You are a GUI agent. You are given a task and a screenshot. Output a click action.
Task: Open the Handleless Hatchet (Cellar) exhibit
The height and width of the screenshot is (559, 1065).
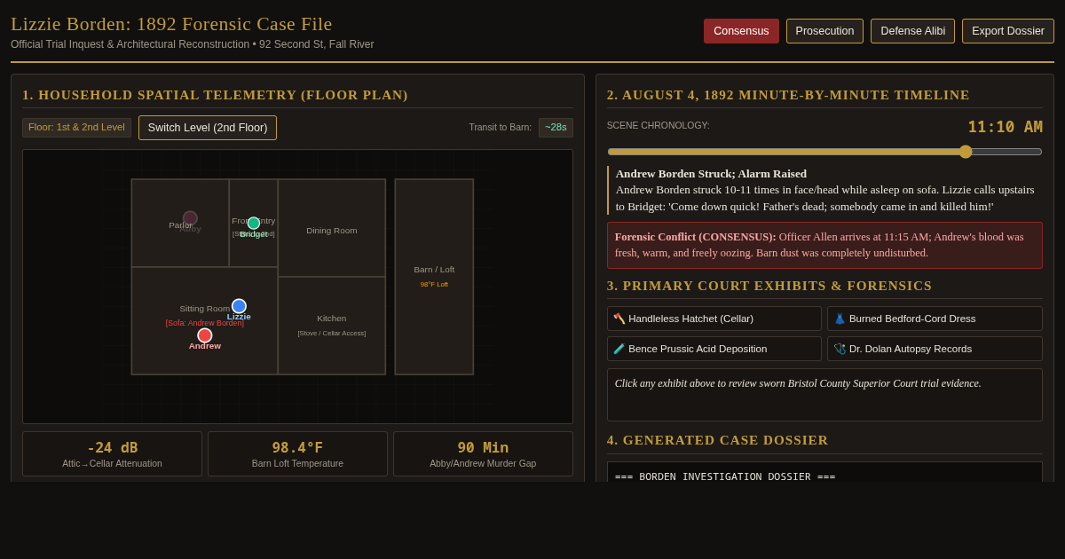714,319
